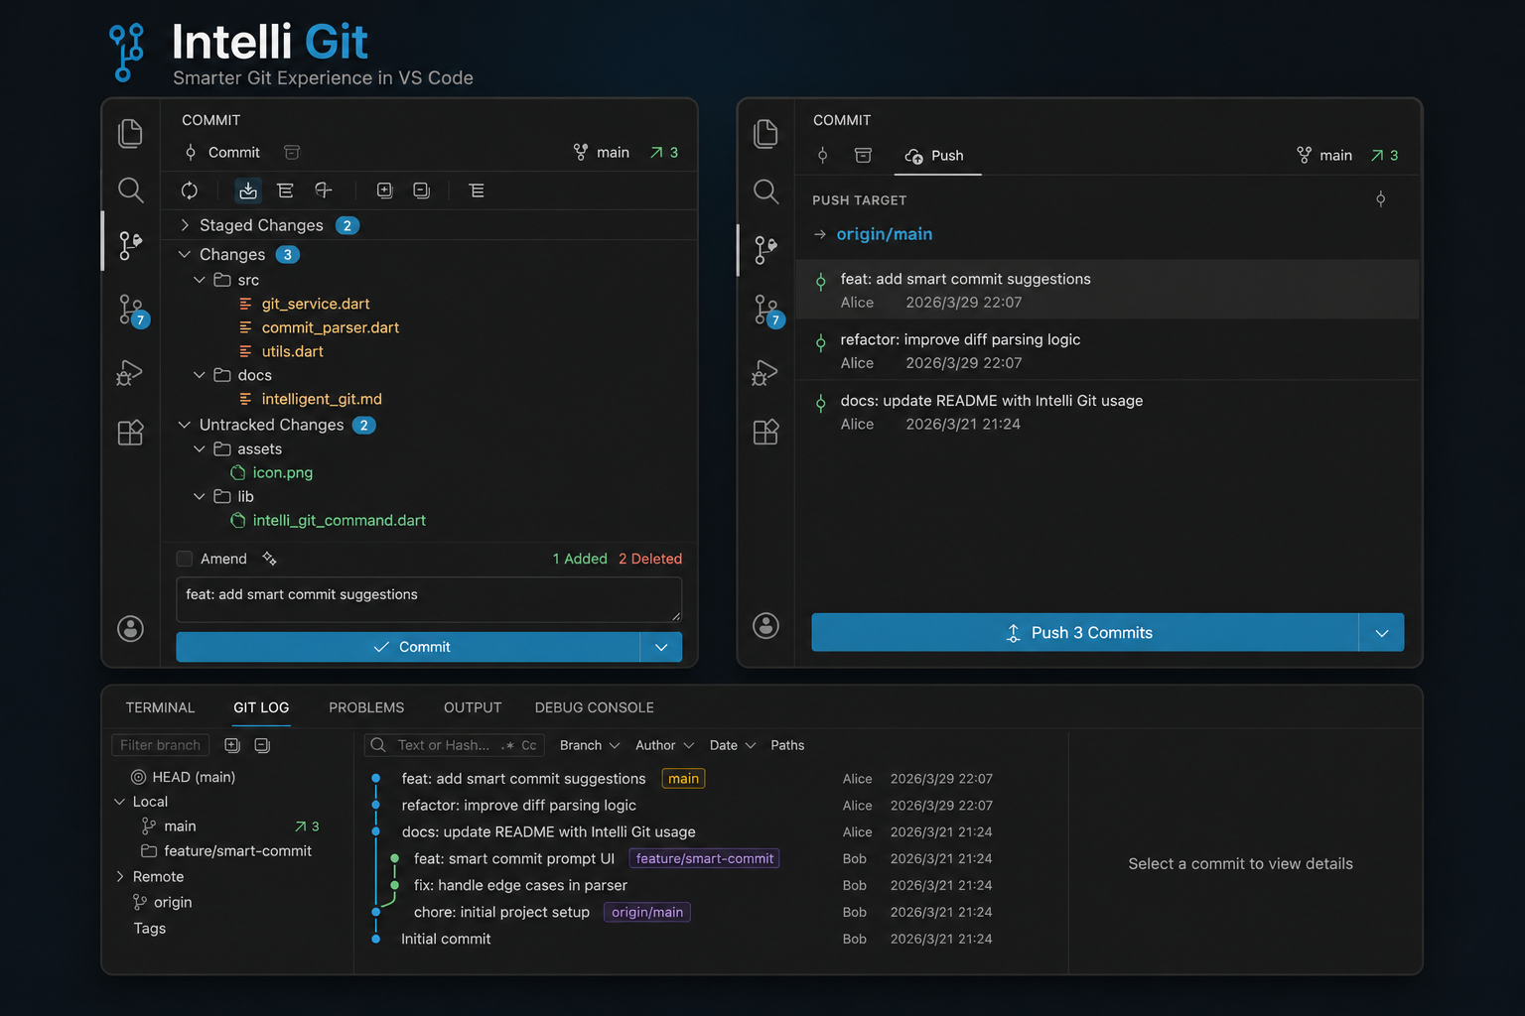Viewport: 1525px width, 1016px height.
Task: Open Extensions icon in right push window sidebar
Action: point(765,432)
